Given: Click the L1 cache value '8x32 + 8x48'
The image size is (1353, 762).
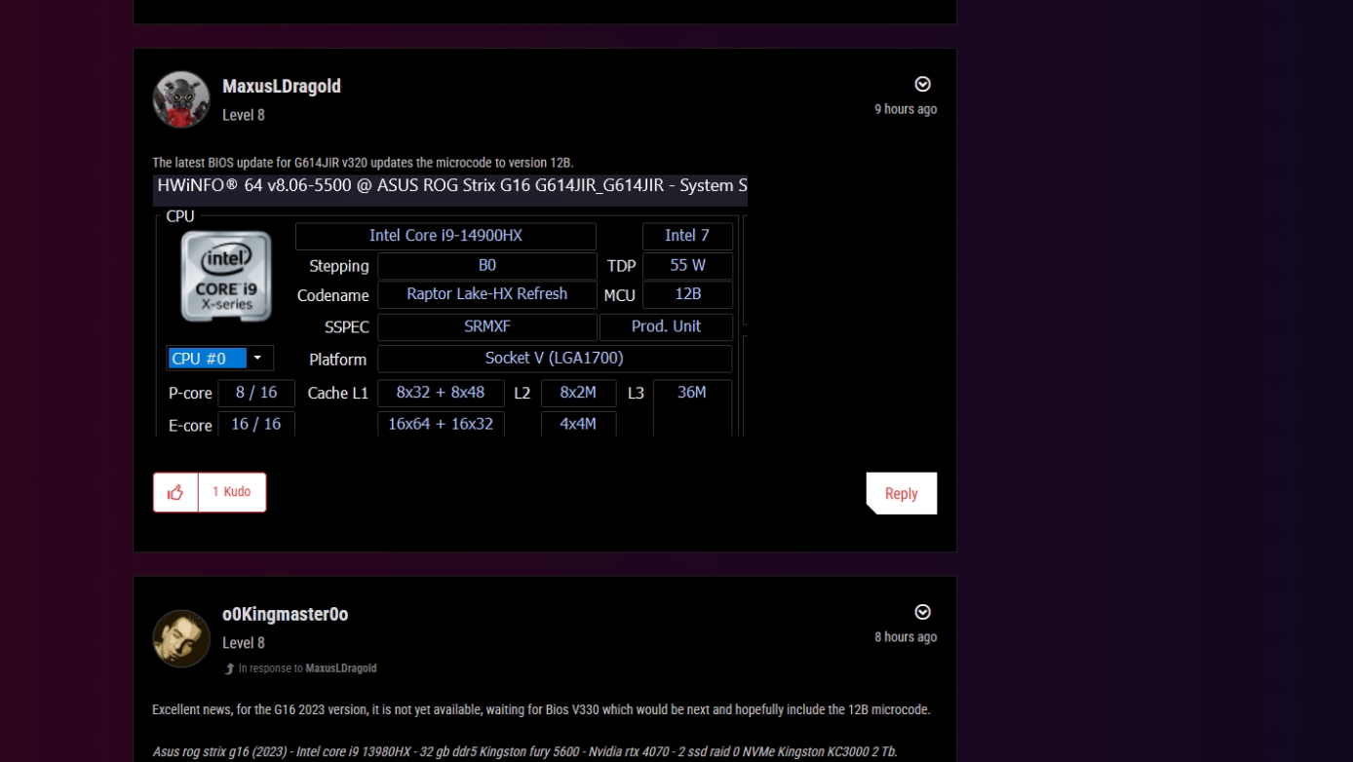Looking at the screenshot, I should point(441,393).
